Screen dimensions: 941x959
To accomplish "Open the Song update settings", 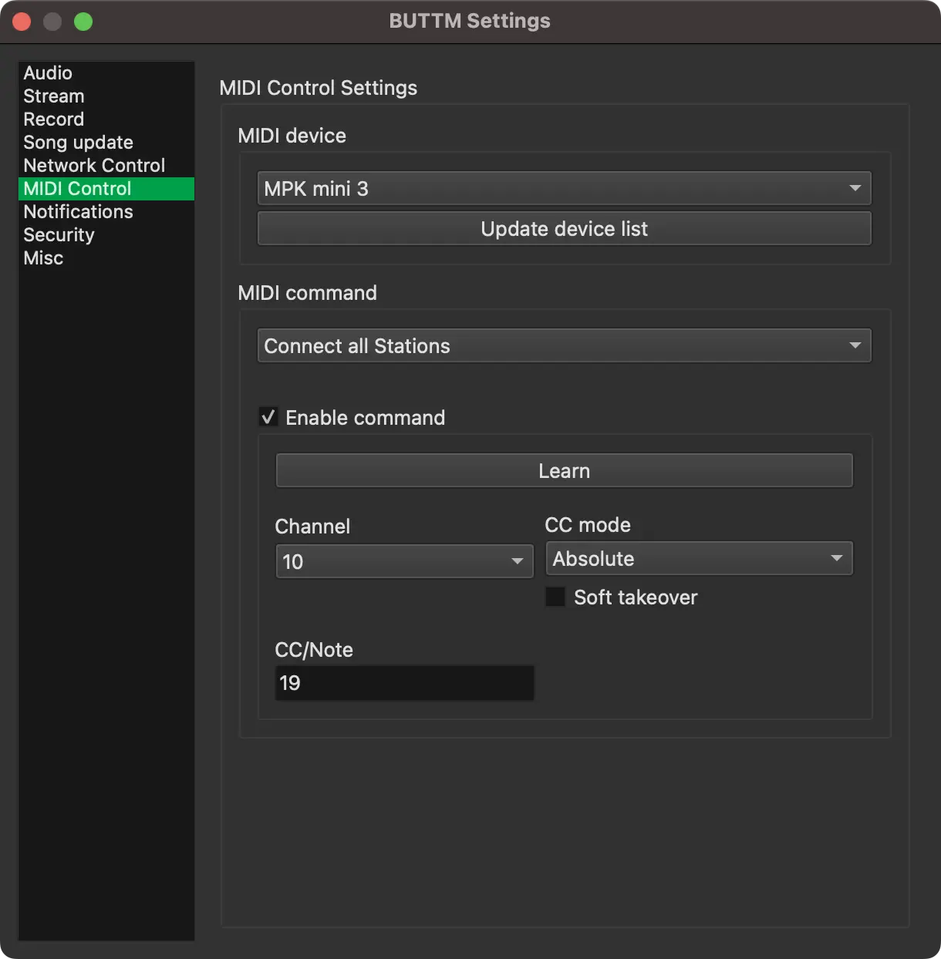I will click(78, 142).
